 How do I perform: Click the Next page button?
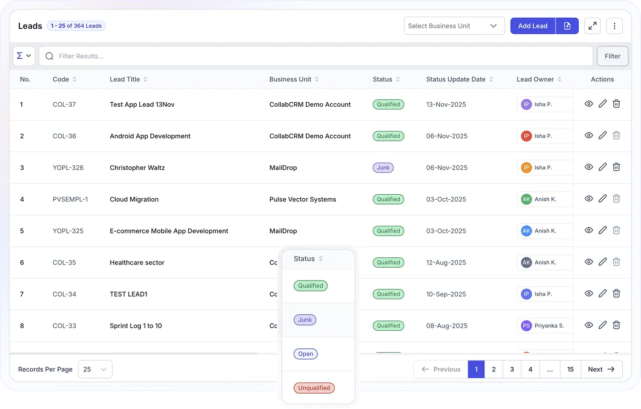[x=601, y=369]
